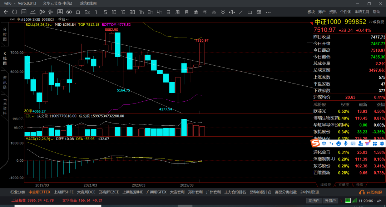
Task: Click the 上证指数 3886.34 status entry
Action: pos(33,200)
